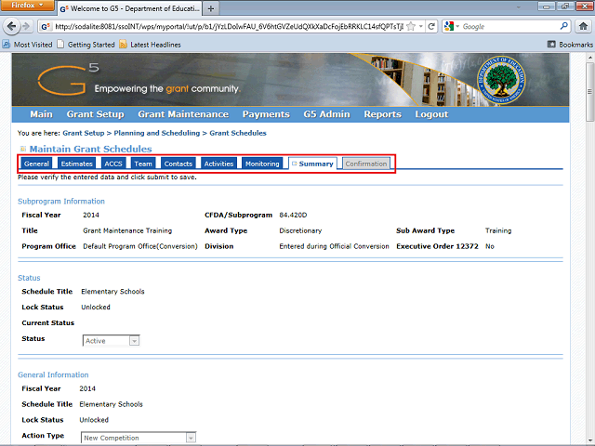Viewport: 595px width, 446px height.
Task: Open the browser Home page icon
Action: (583, 26)
